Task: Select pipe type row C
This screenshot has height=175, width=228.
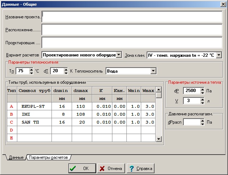Action: pos(12,122)
